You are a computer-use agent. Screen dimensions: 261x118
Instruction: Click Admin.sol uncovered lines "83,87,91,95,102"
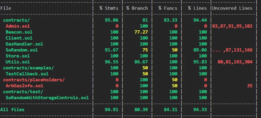232,26
